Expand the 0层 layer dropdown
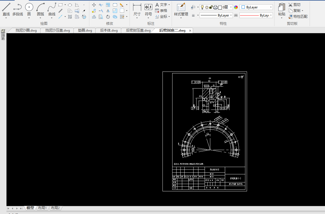Viewport: 325px width, 214px height. tap(231, 7)
